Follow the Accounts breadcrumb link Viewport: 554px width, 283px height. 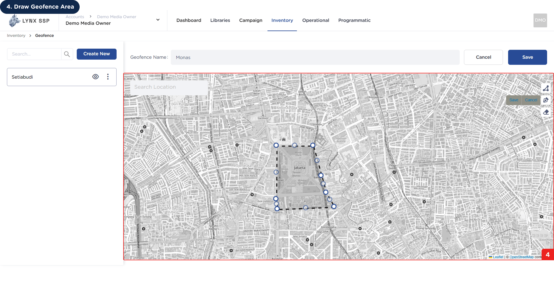coord(75,17)
